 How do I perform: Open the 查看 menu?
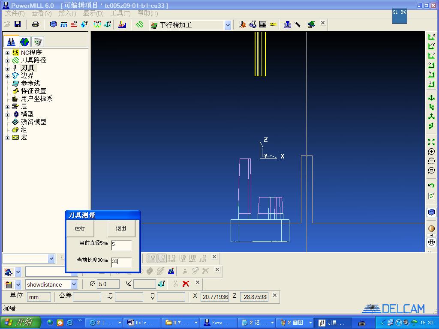pyautogui.click(x=42, y=13)
